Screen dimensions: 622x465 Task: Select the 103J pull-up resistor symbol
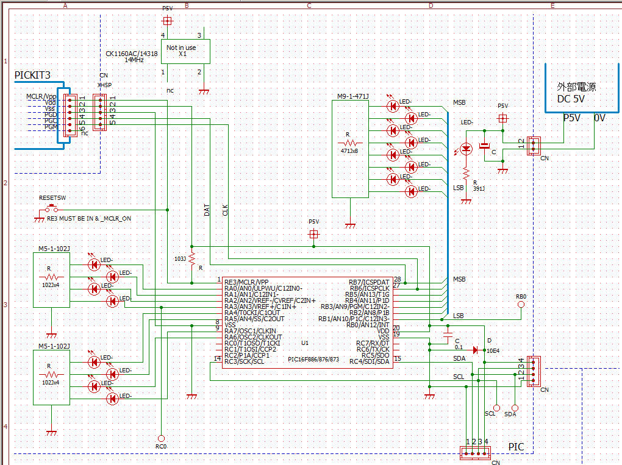click(x=192, y=259)
